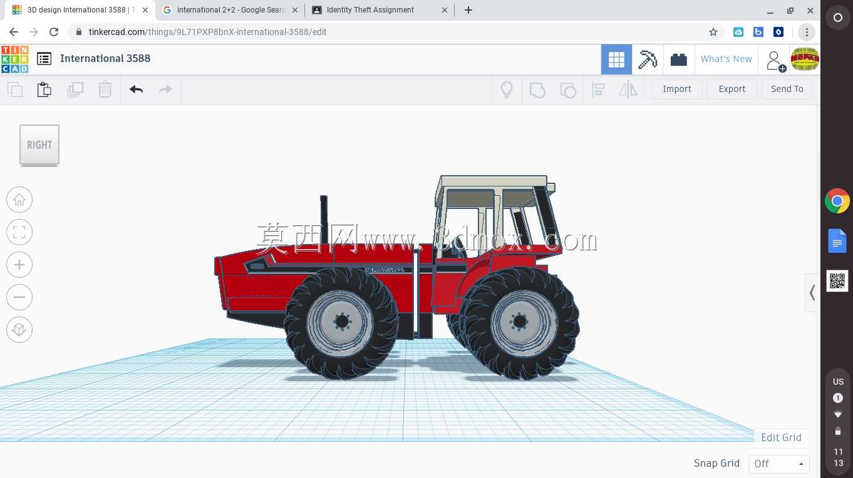Click the Ungroup shapes icon
This screenshot has width=853, height=478.
568,89
